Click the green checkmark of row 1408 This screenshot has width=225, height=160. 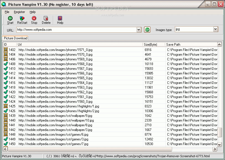click(6, 64)
